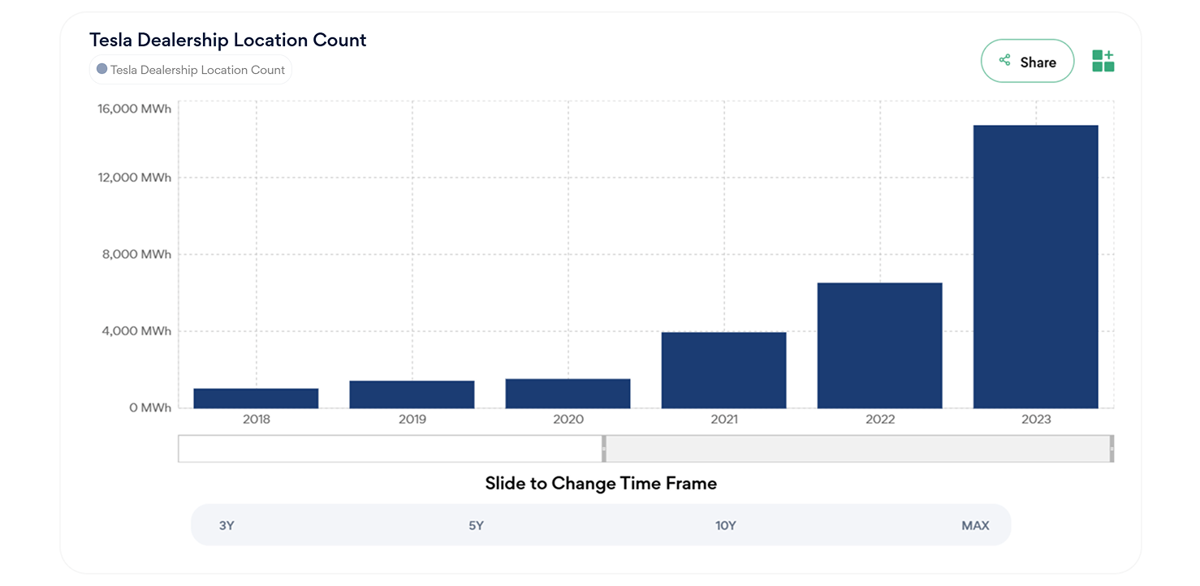Click the 2021 bar in the chart
This screenshot has height=586, width=1200.
(x=723, y=370)
